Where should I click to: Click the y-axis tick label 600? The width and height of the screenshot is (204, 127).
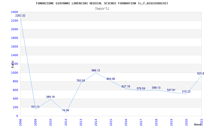point(16,90)
